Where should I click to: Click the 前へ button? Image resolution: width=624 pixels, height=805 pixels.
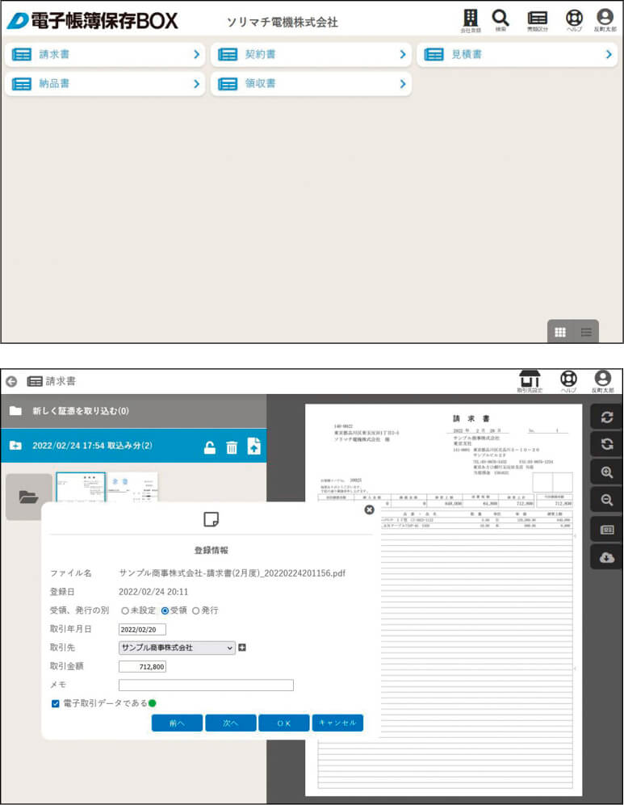click(177, 723)
